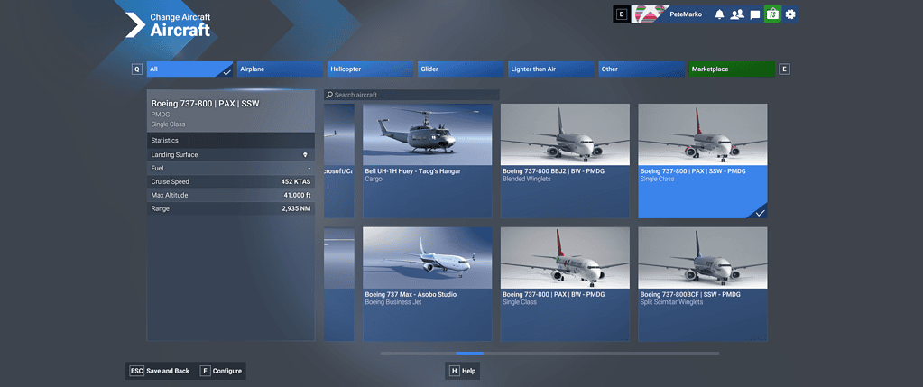
Task: Click the Landing Surface row label
Action: pyautogui.click(x=174, y=154)
